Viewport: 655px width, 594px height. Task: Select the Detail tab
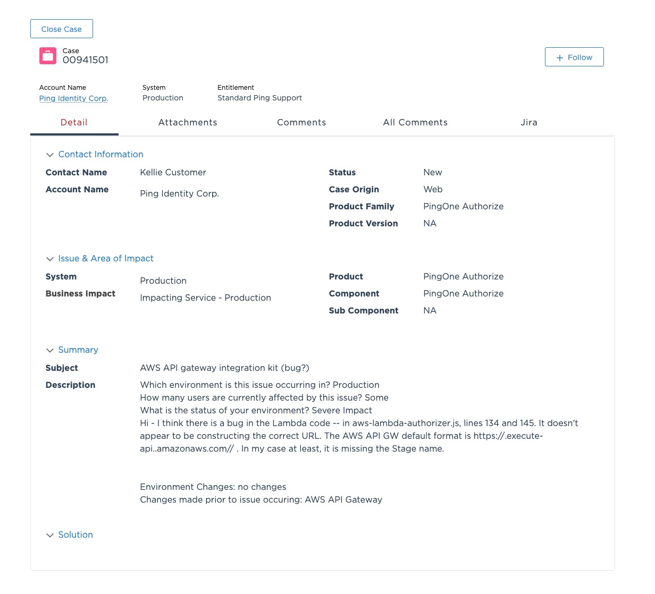coord(74,122)
